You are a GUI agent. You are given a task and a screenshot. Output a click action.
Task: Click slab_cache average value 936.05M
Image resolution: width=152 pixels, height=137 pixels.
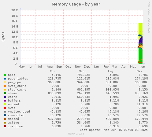point(112,90)
